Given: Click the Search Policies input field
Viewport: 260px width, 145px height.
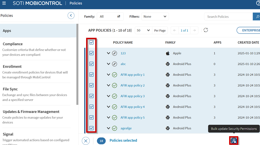Looking at the screenshot, I should (x=227, y=17).
